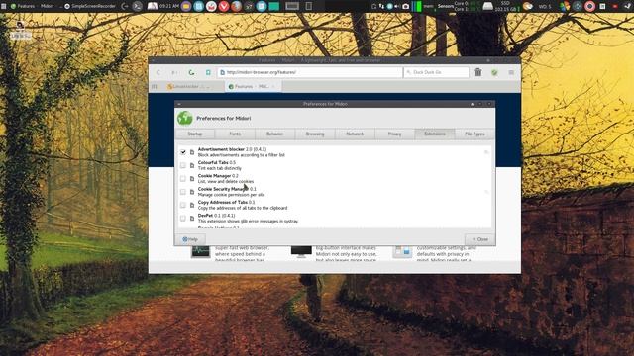Click the green shield adblock icon in the toolbar

pos(494,72)
